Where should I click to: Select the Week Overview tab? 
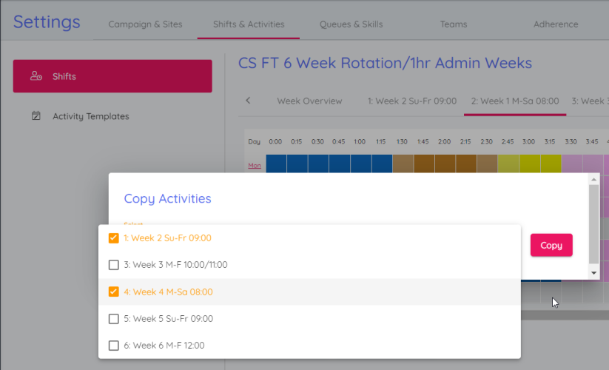309,101
